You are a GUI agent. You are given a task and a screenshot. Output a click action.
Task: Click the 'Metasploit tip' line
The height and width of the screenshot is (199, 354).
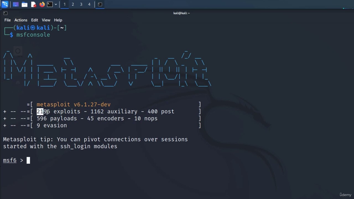(x=95, y=139)
